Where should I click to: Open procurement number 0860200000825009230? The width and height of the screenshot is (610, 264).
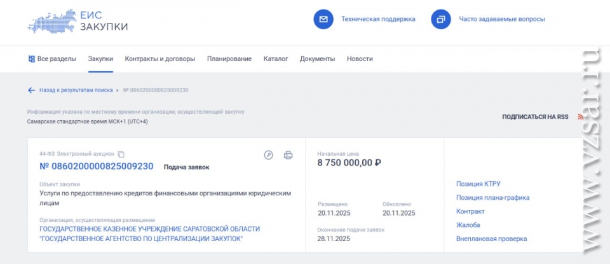(97, 167)
